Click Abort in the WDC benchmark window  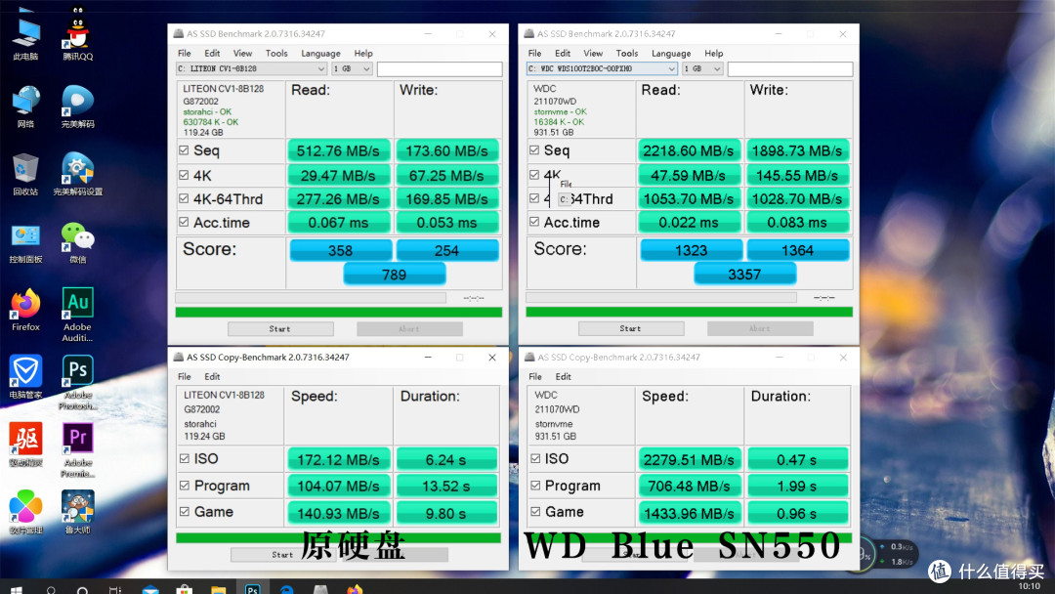760,328
